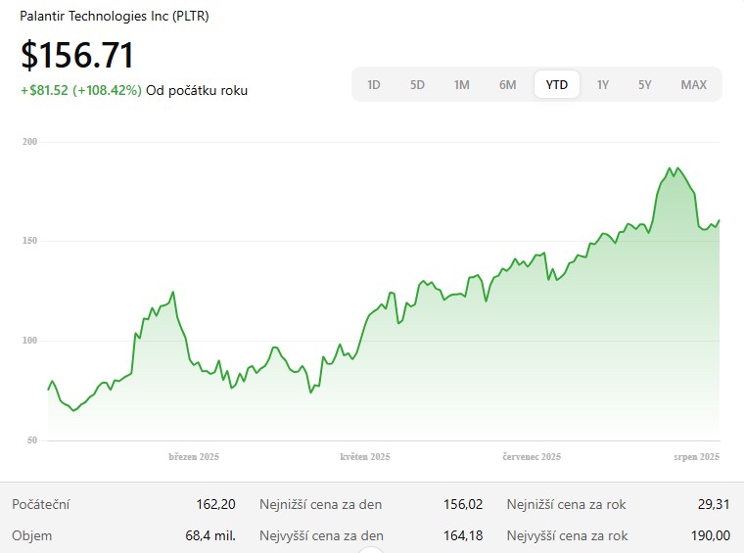Click the 150 y-axis label

coord(29,241)
